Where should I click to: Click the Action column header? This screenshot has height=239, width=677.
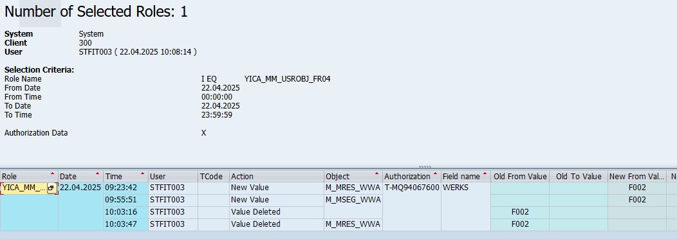coord(276,177)
